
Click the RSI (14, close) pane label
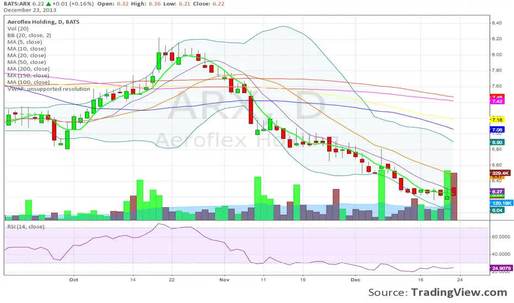coord(25,226)
